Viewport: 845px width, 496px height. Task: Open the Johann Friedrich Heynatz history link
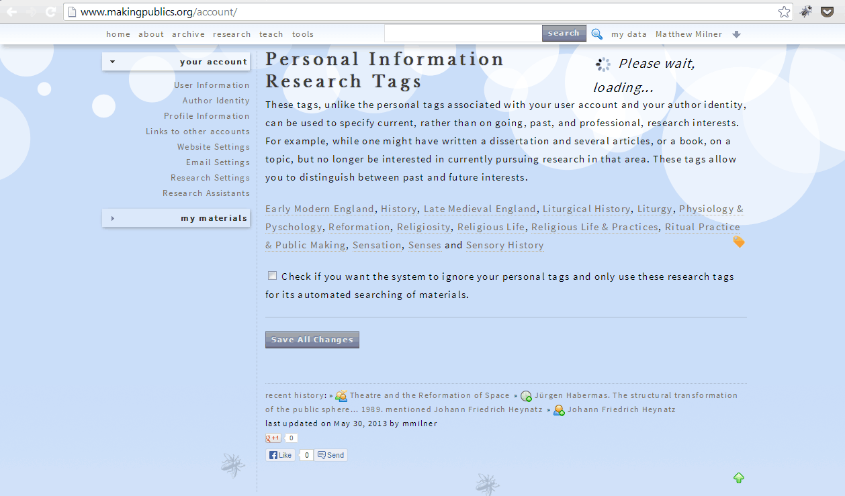click(622, 409)
